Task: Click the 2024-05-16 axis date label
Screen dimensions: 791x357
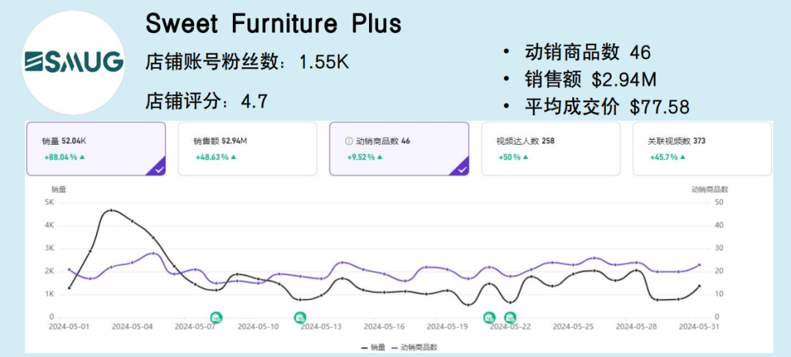Action: tap(385, 326)
